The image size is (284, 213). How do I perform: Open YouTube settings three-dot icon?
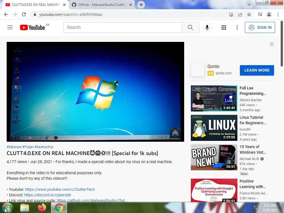pos(237,27)
